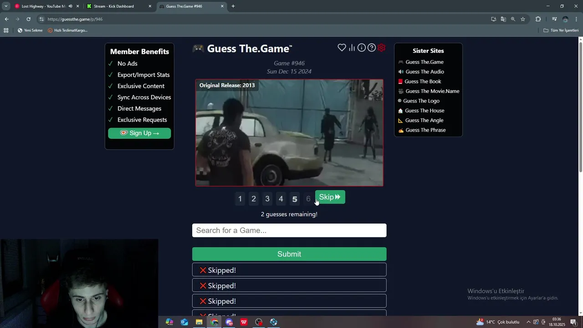Click the heart favorite icon
583x328 pixels.
pos(342,48)
